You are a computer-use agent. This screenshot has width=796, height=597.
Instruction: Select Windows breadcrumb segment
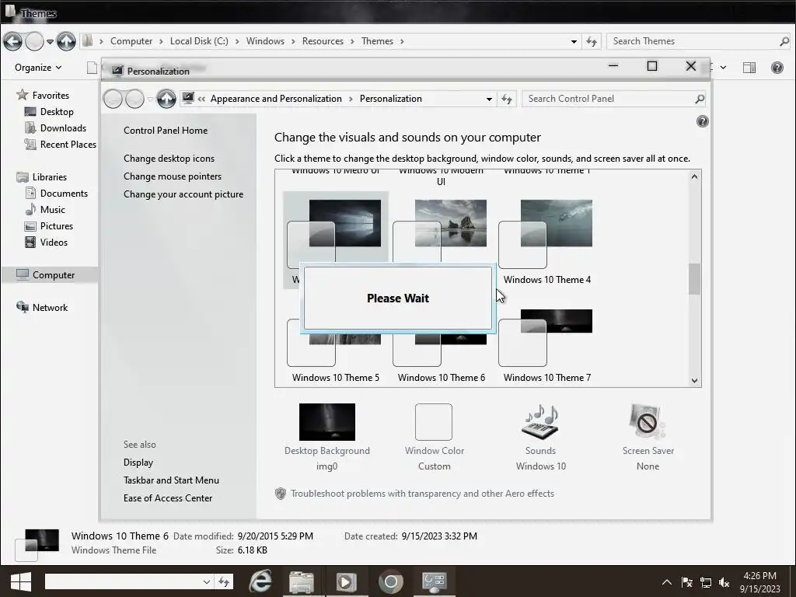(265, 41)
